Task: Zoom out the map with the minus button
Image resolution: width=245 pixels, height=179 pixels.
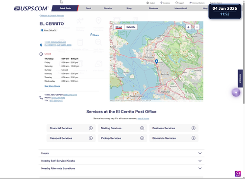Action: pos(197,27)
